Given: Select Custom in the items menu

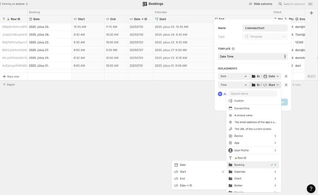Looking at the screenshot, I should tap(253, 100).
